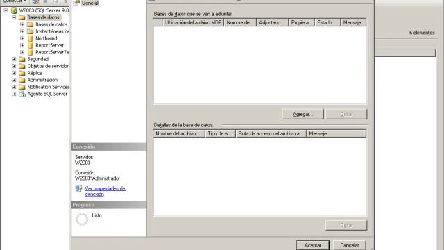This screenshot has height=250, width=444.
Task: Click upper grid Mensaje column header
Action: [353, 22]
